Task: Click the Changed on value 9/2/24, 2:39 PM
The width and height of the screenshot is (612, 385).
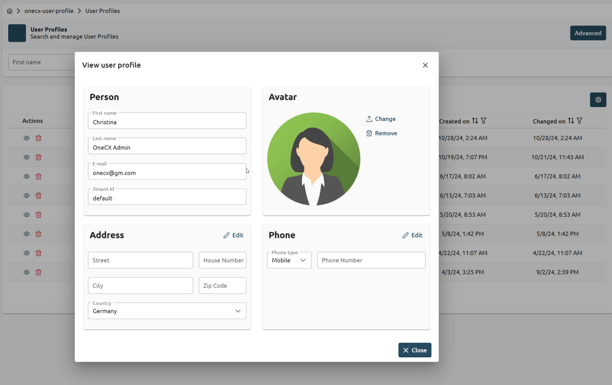Action: coord(558,272)
